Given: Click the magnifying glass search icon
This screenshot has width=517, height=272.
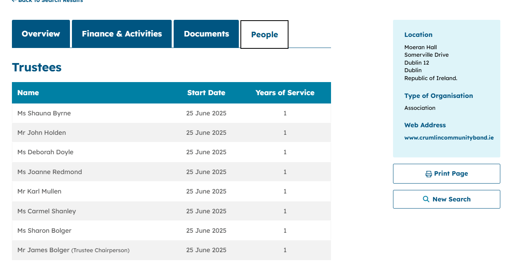Looking at the screenshot, I should pos(426,199).
